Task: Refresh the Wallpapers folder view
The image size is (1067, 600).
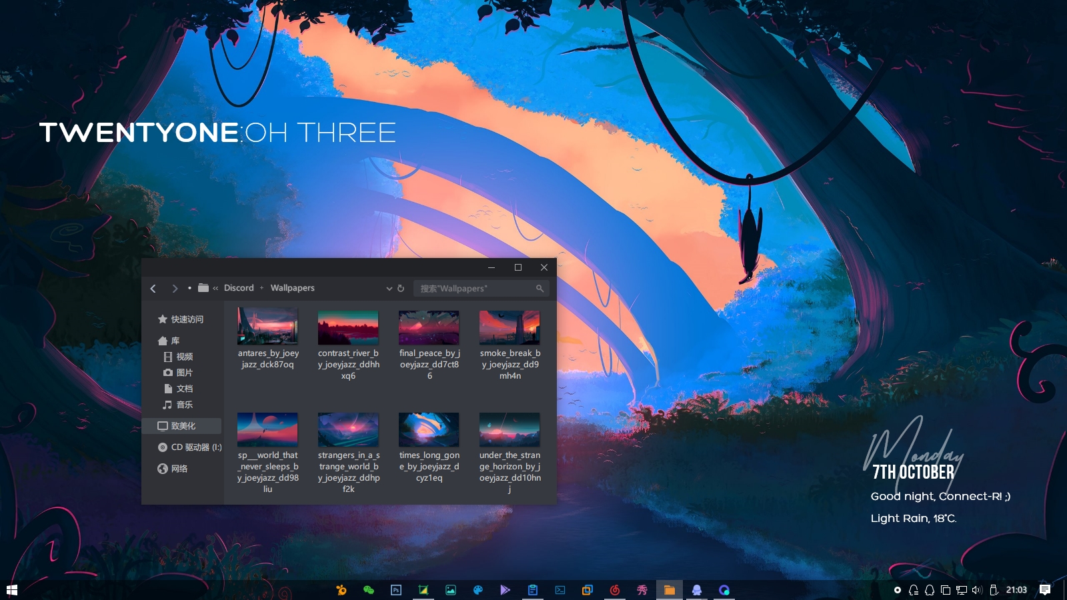Action: 401,288
